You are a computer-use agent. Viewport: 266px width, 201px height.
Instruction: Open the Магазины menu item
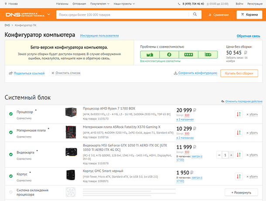62,4
